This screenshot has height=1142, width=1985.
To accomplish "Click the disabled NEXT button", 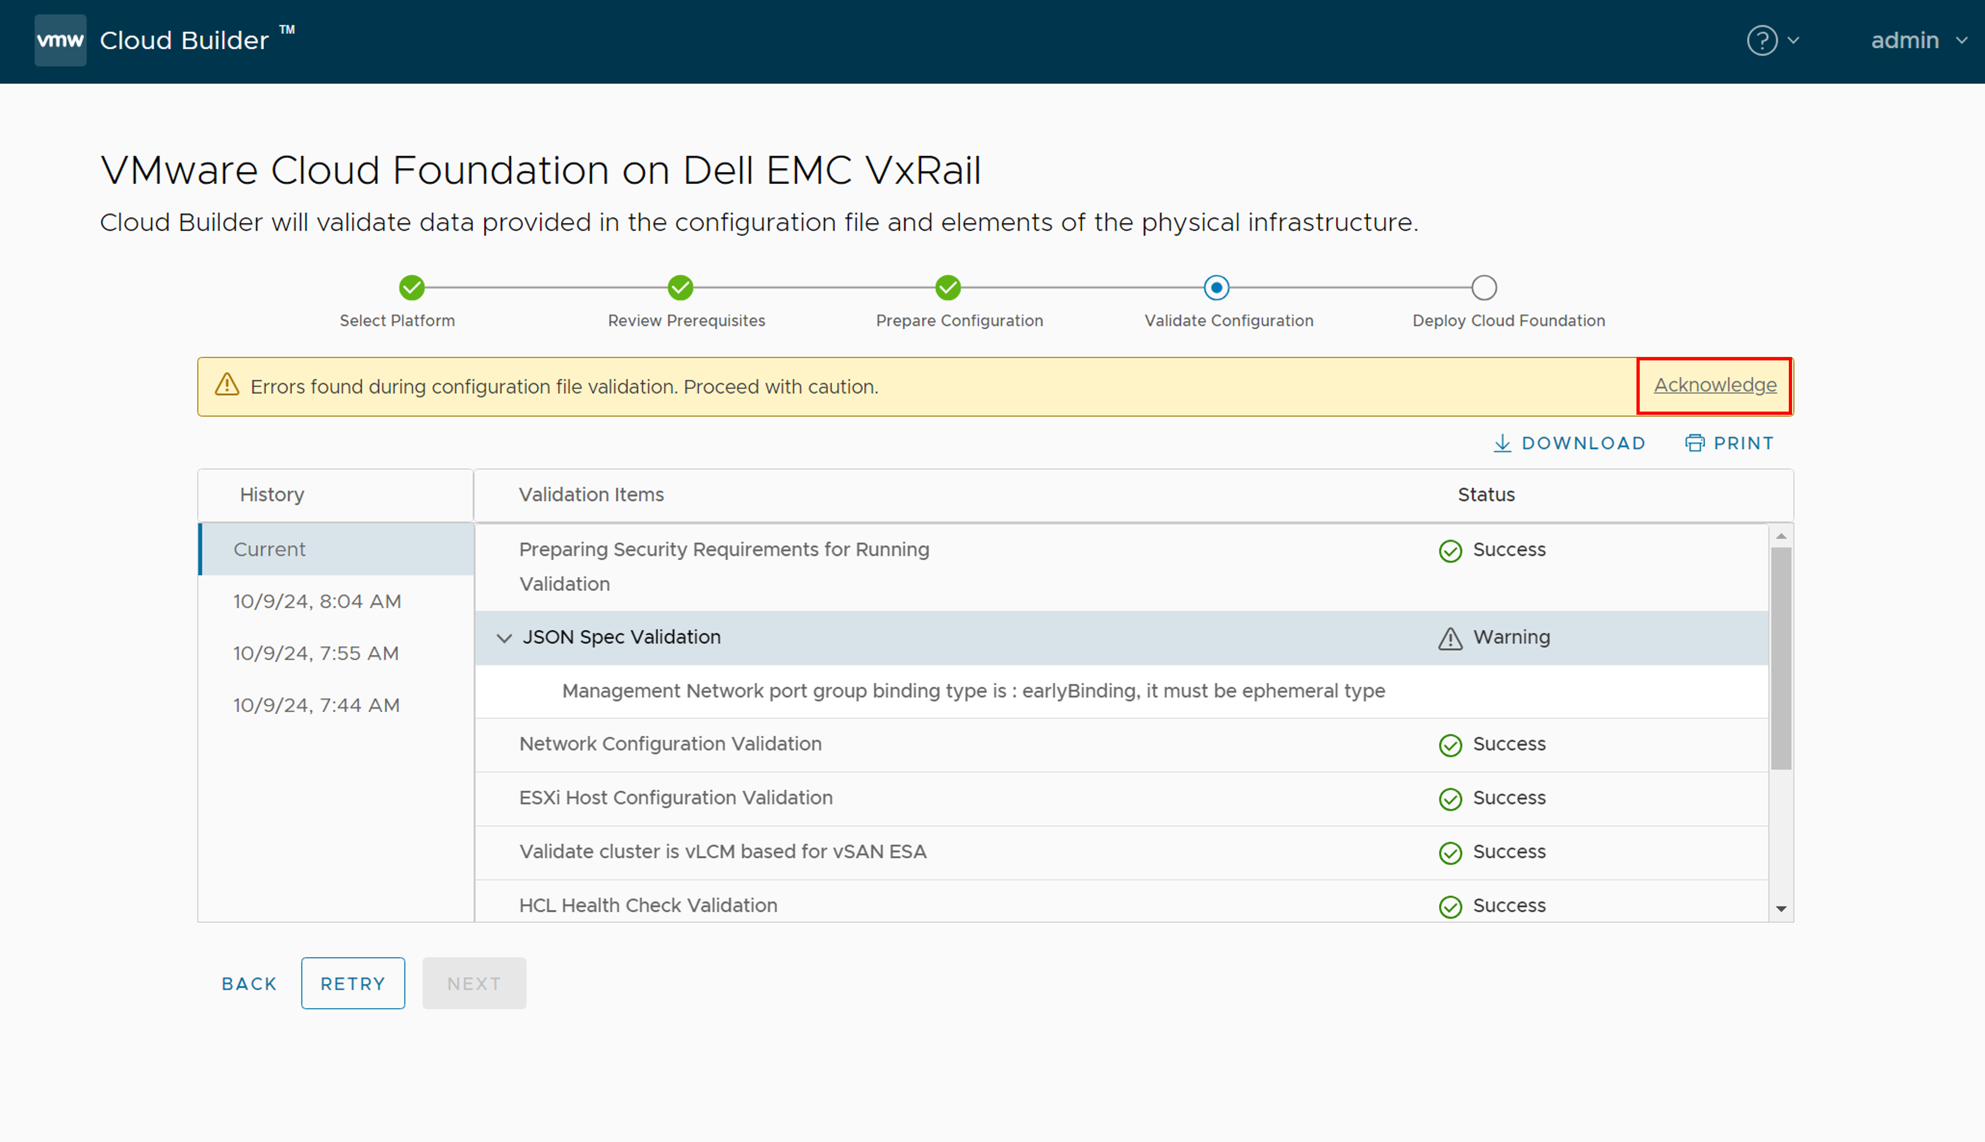I will [474, 984].
